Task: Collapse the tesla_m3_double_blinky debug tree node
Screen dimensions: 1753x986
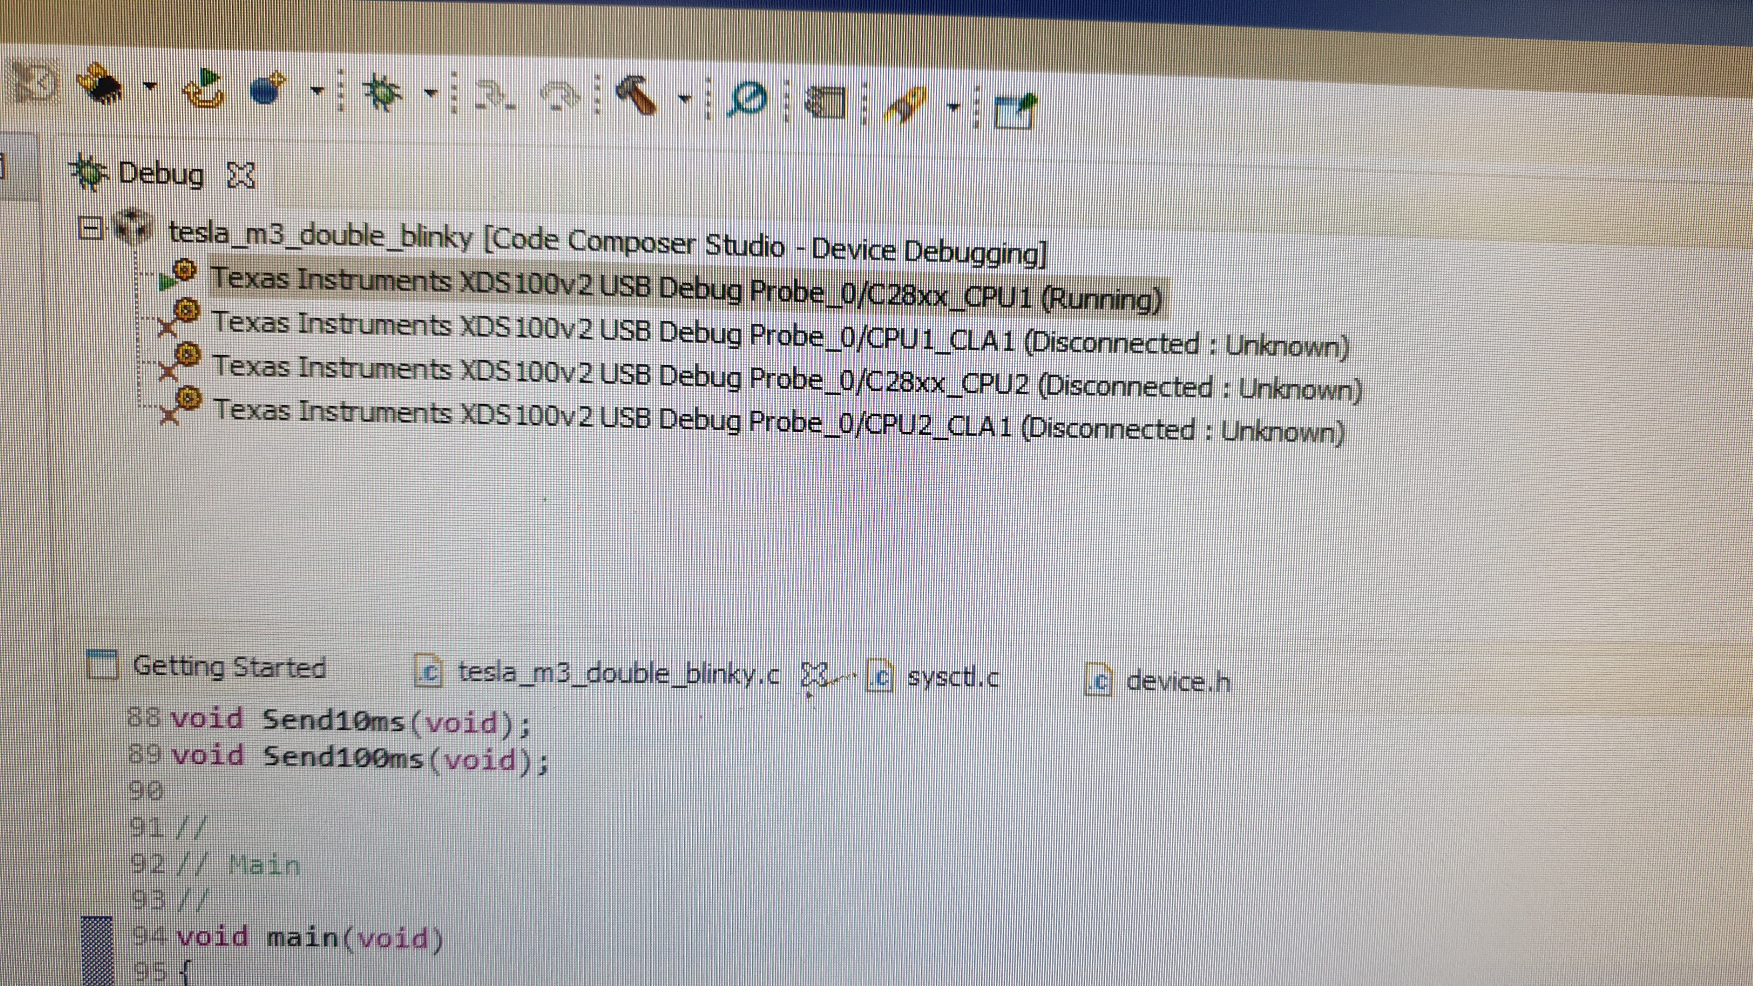Action: pos(90,228)
